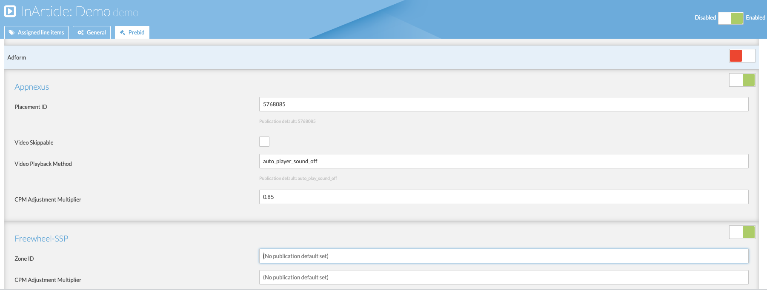Click the Disabled label
The width and height of the screenshot is (767, 290).
(x=705, y=17)
